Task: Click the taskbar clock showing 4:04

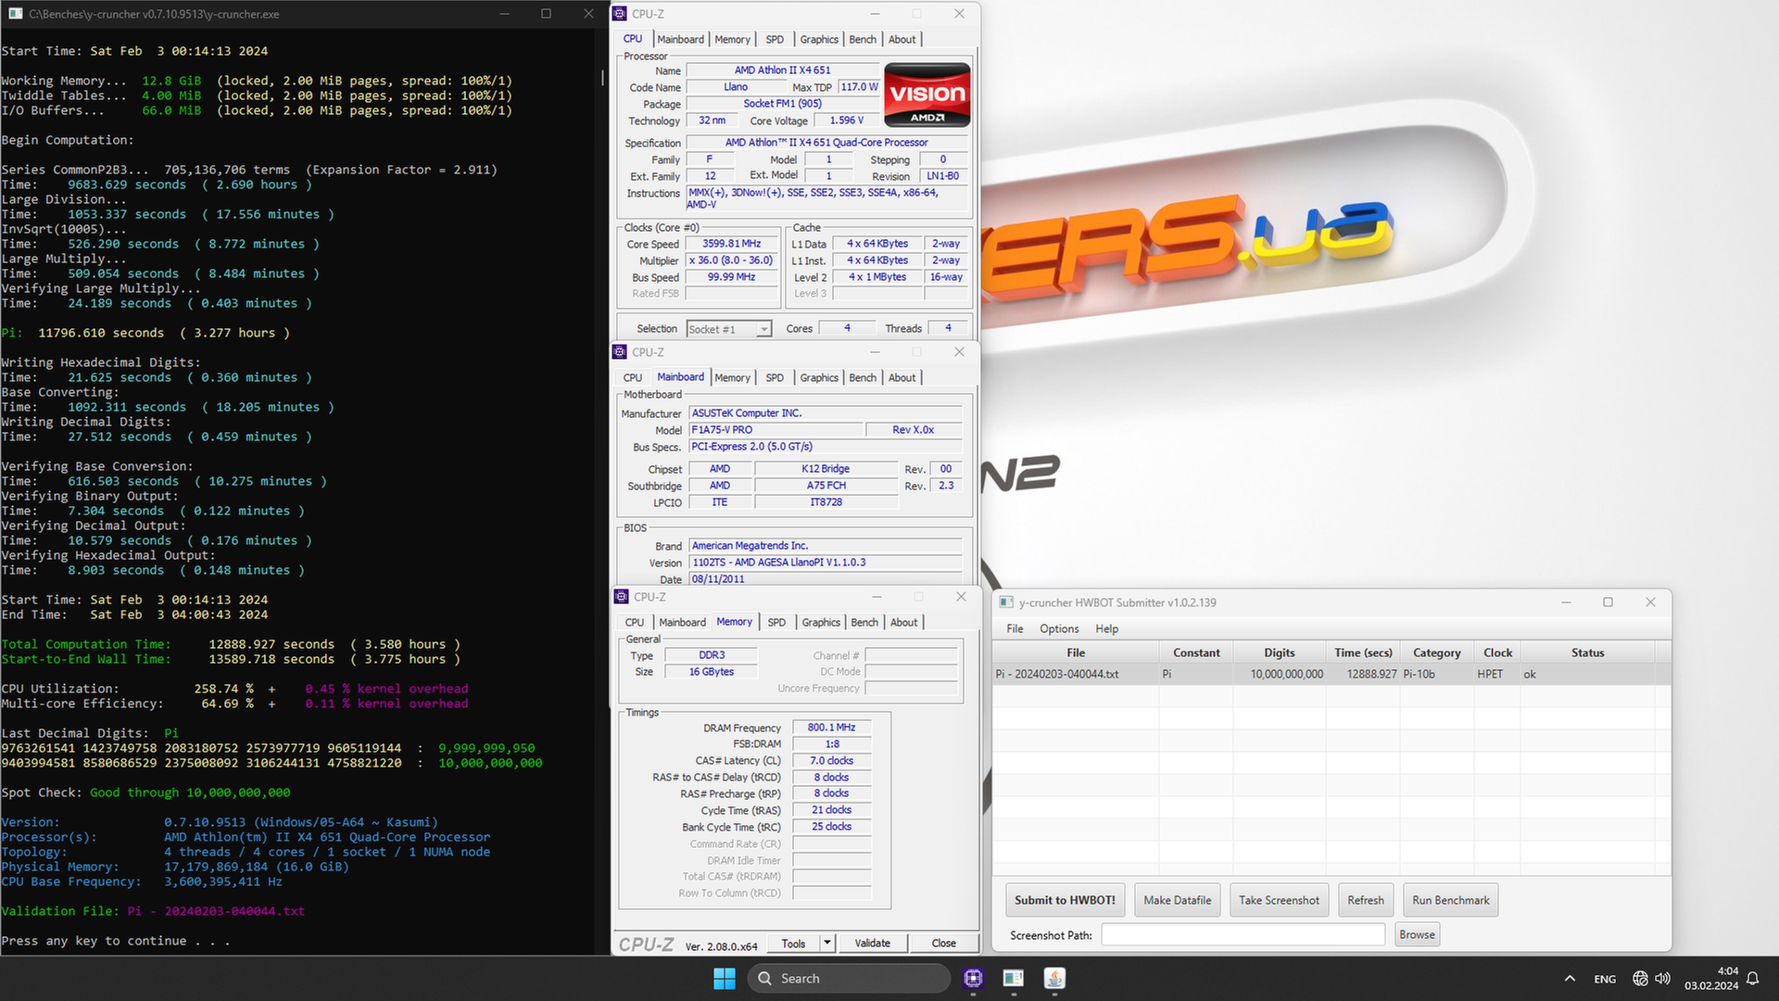Action: click(x=1711, y=979)
